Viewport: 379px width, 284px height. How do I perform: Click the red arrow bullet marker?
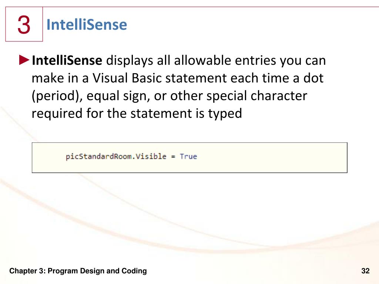(24, 60)
